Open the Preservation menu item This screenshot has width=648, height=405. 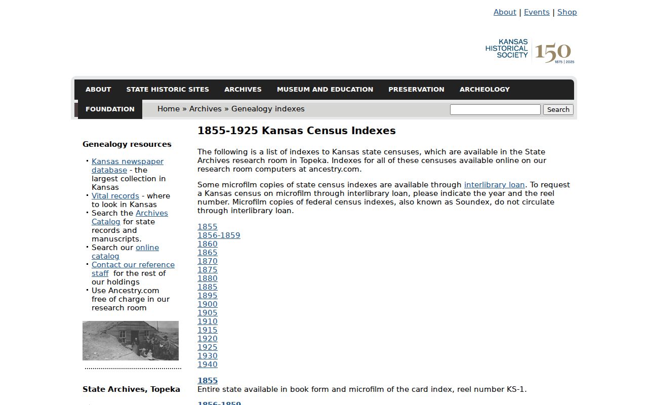coord(416,89)
